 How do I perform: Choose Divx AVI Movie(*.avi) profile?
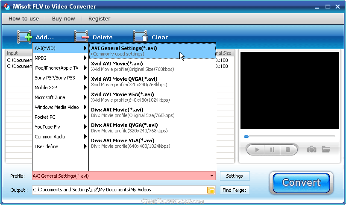(x=152, y=112)
